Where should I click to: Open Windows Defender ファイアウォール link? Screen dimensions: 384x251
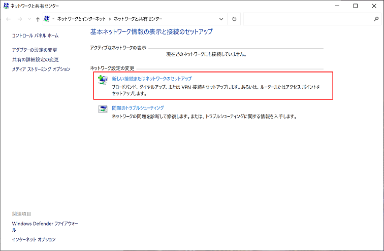[x=45, y=223]
